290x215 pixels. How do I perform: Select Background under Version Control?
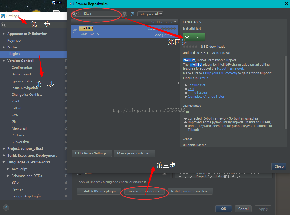[21, 74]
